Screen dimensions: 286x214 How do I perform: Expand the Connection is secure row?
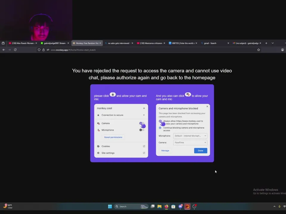tap(121, 115)
